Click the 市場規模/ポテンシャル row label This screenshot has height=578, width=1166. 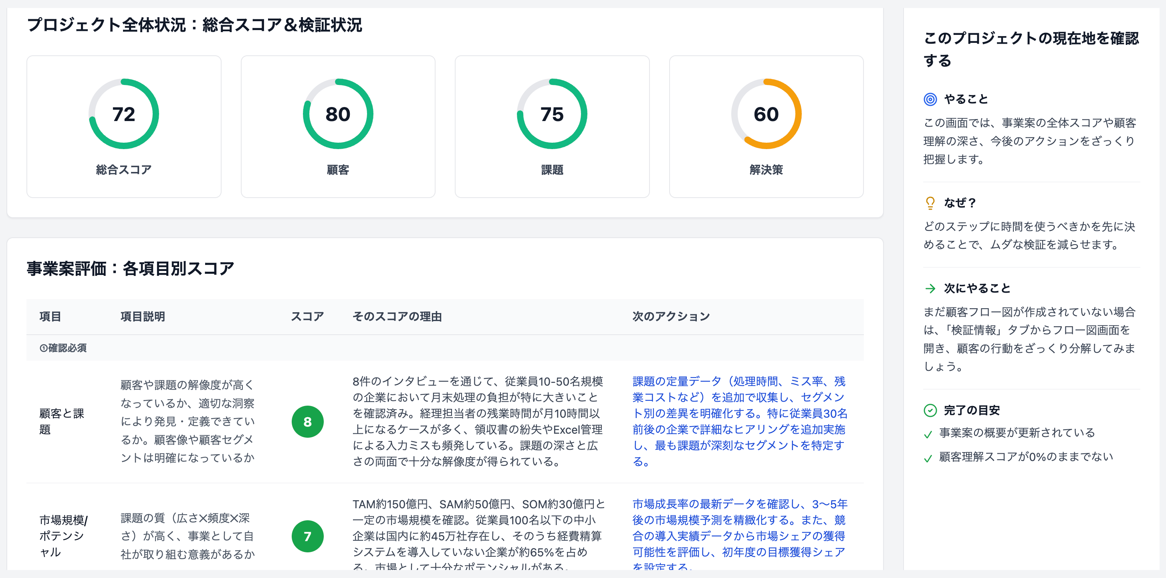(x=63, y=536)
